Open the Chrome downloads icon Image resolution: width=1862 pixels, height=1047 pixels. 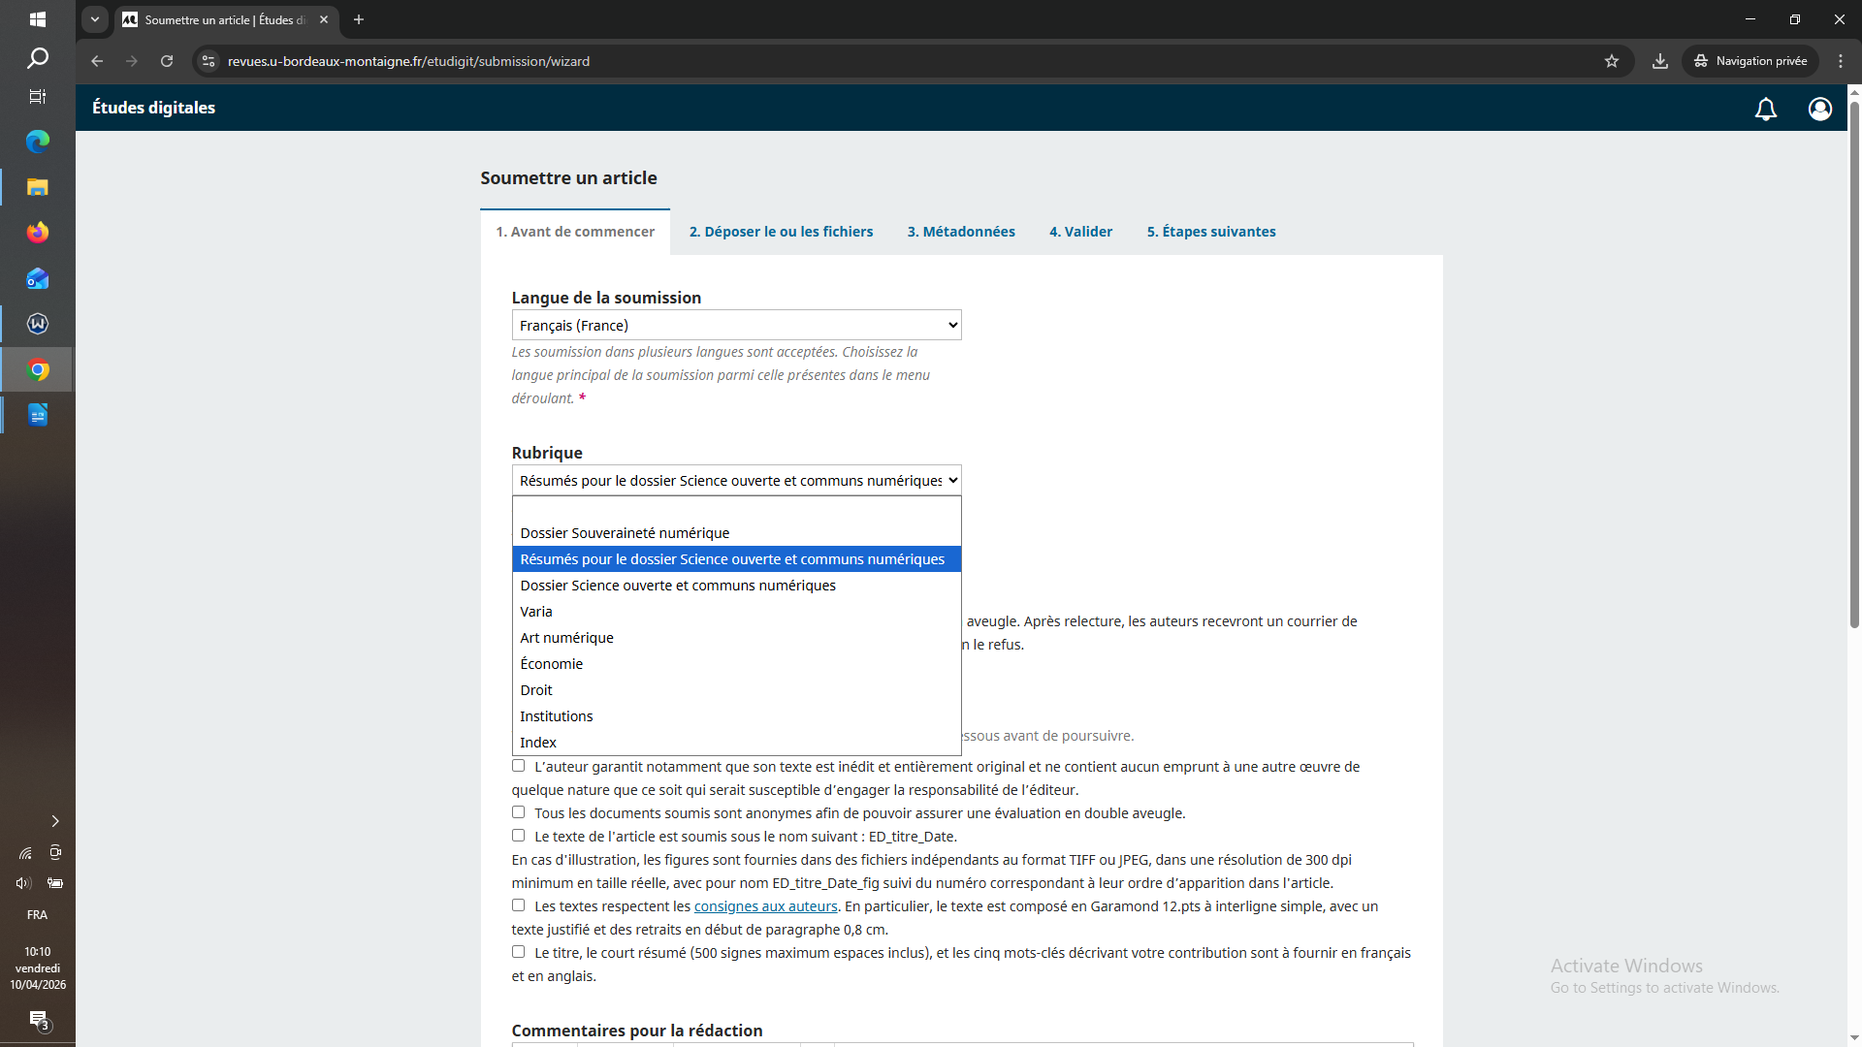tap(1660, 61)
